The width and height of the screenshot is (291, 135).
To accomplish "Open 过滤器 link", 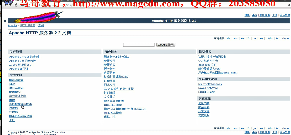I will point(14,108).
